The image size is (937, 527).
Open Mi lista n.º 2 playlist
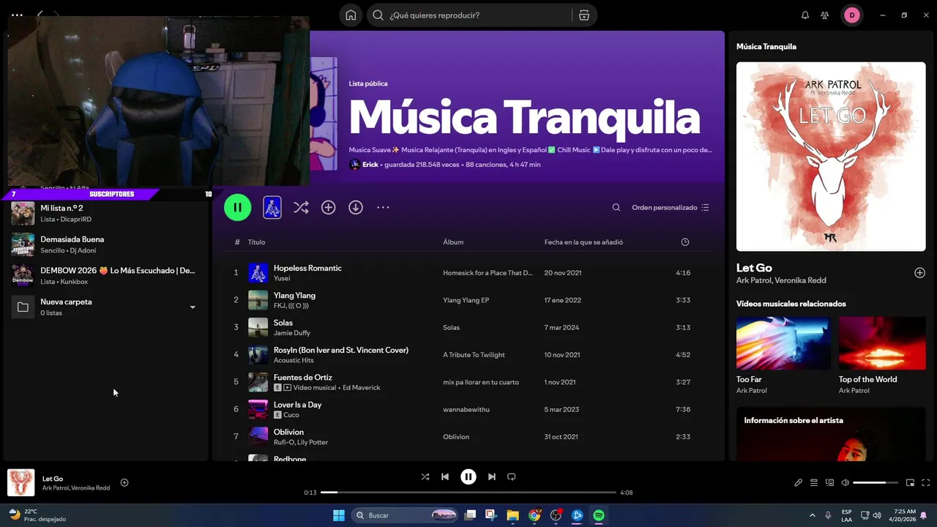coord(106,213)
